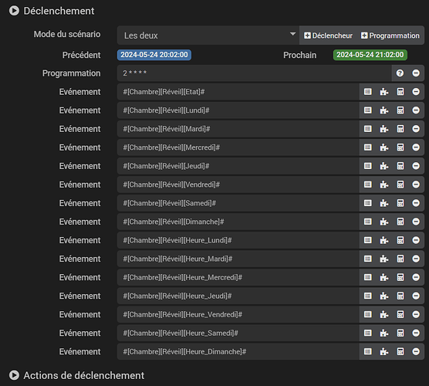The width and height of the screenshot is (429, 386).
Task: Edit the #[Chambre][Réveil][Vendredi]# event field
Action: (238, 185)
